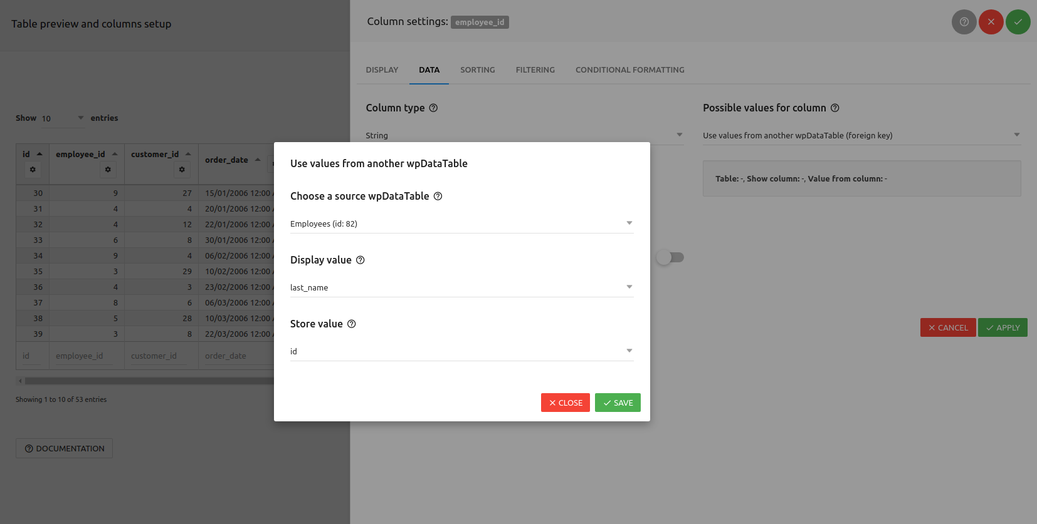The width and height of the screenshot is (1037, 524).
Task: Click the id filter field below table
Action: [31, 356]
